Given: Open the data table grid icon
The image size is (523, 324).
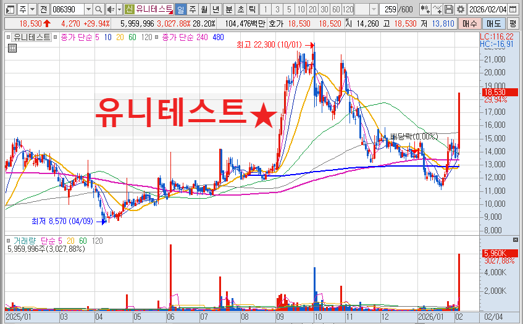Looking at the screenshot, I should 12,48.
